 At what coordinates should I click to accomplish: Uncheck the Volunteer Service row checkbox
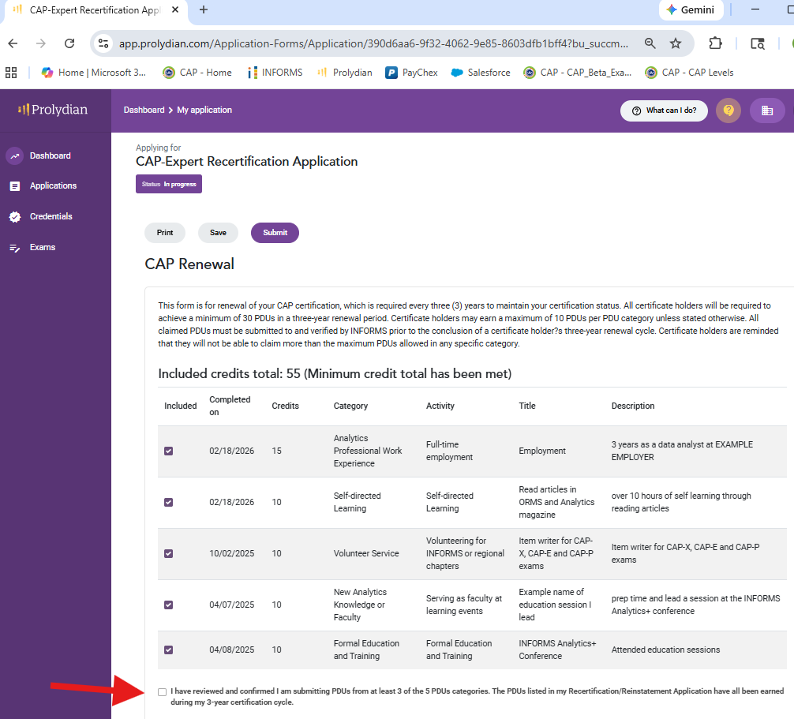pos(168,554)
